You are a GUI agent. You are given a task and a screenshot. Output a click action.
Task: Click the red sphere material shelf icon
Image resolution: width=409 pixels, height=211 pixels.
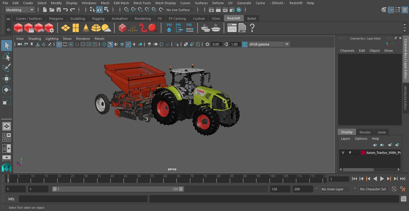153,28
